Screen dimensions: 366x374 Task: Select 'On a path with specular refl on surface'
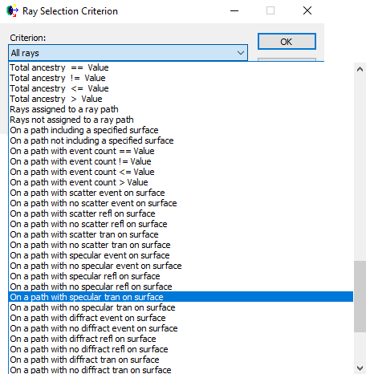181,276
